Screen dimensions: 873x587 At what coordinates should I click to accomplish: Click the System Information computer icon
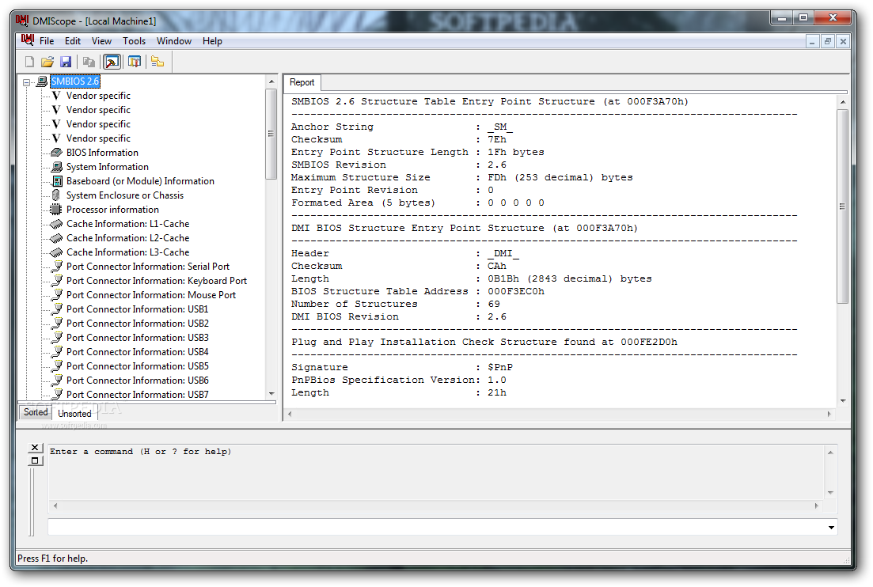[x=56, y=166]
